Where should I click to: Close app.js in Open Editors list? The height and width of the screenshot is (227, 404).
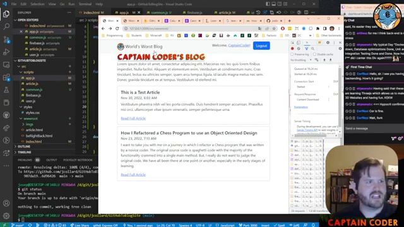pos(21,32)
